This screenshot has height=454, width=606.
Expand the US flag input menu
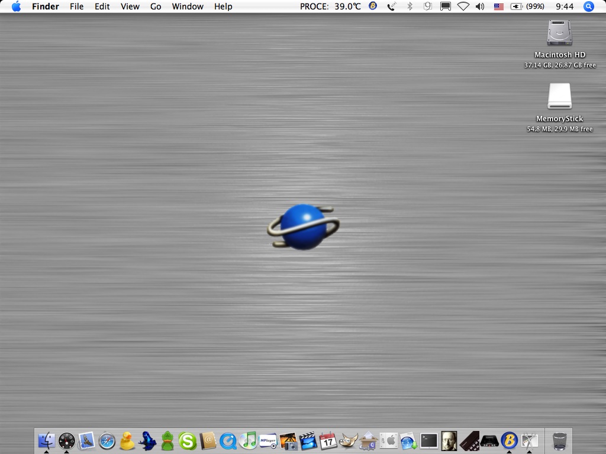point(498,7)
